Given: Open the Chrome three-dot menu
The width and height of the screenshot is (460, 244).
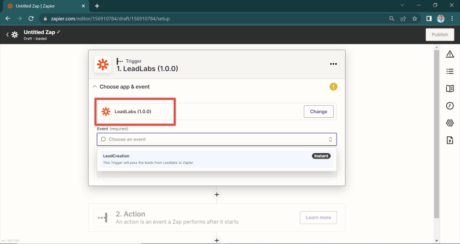Looking at the screenshot, I should 452,19.
